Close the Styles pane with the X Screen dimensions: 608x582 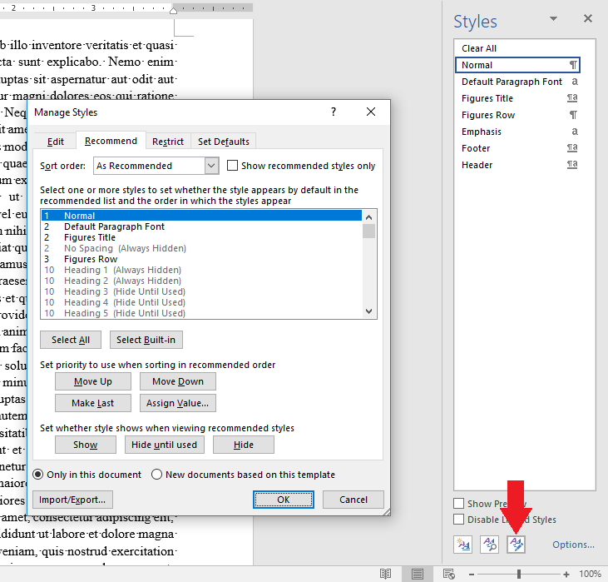588,18
